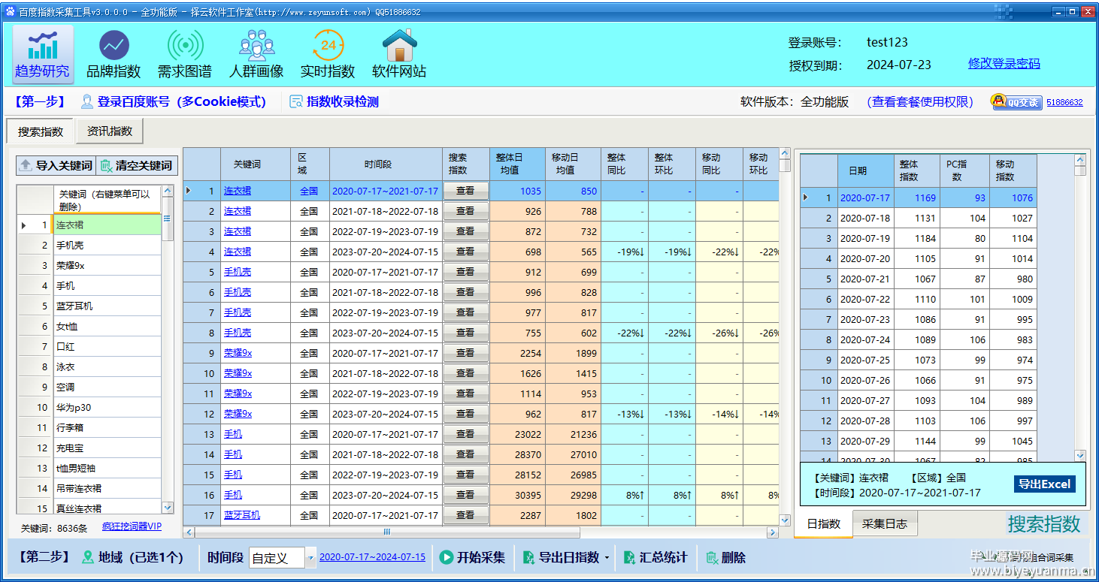Click the QQ交谈 chat icon
The image size is (1099, 582).
1016,102
